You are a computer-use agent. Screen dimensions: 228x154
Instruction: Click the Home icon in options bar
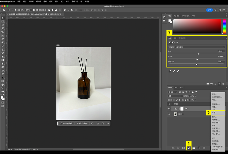[4, 10]
